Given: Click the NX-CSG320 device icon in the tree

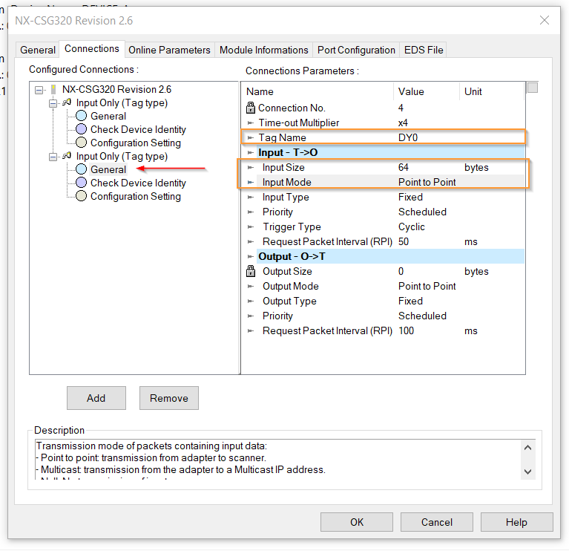Looking at the screenshot, I should coord(53,89).
